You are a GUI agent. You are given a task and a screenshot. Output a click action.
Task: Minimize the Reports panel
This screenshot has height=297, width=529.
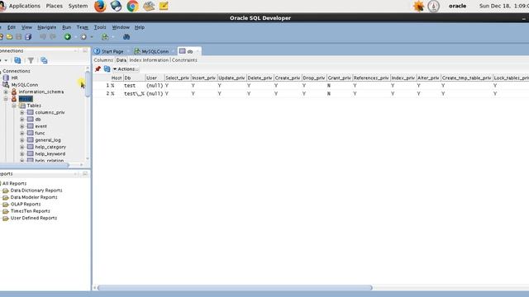(x=85, y=174)
